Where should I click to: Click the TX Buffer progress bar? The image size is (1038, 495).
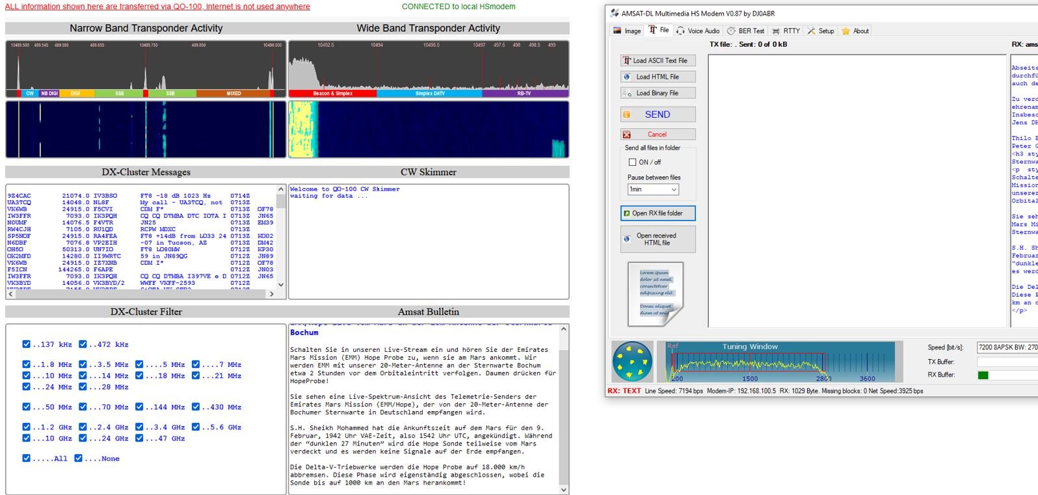(x=1007, y=362)
